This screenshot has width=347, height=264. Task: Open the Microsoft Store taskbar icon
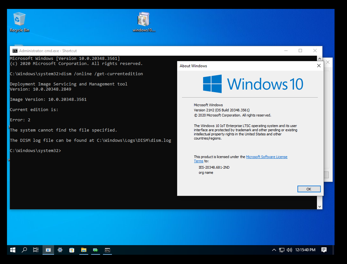click(72, 250)
